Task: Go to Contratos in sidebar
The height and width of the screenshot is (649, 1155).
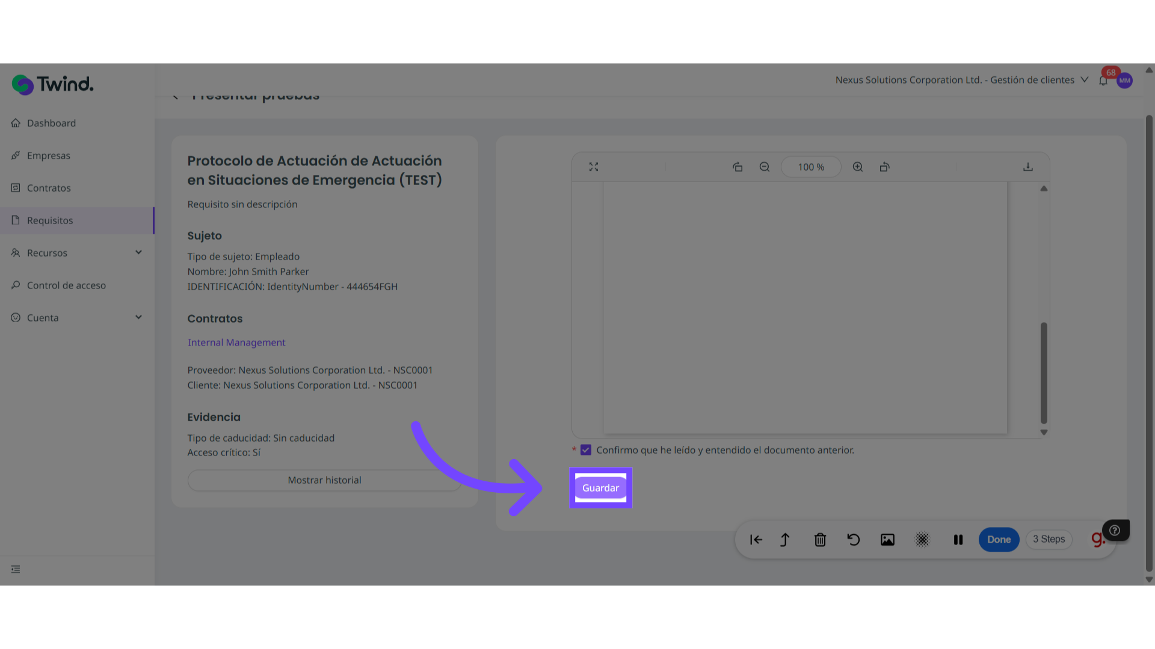Action: pyautogui.click(x=49, y=188)
